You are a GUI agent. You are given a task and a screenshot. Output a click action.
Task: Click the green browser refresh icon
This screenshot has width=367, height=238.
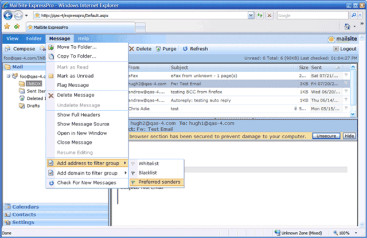point(260,15)
